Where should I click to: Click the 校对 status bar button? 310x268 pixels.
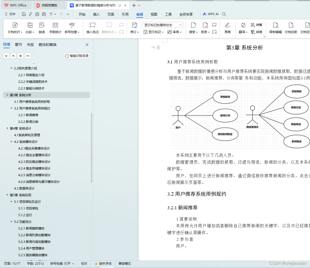(x=84, y=264)
